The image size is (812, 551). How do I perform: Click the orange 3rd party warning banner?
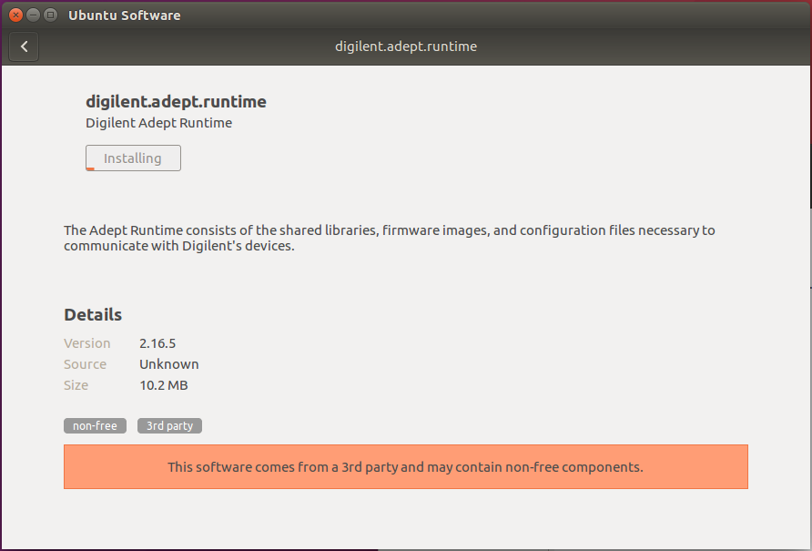(405, 466)
